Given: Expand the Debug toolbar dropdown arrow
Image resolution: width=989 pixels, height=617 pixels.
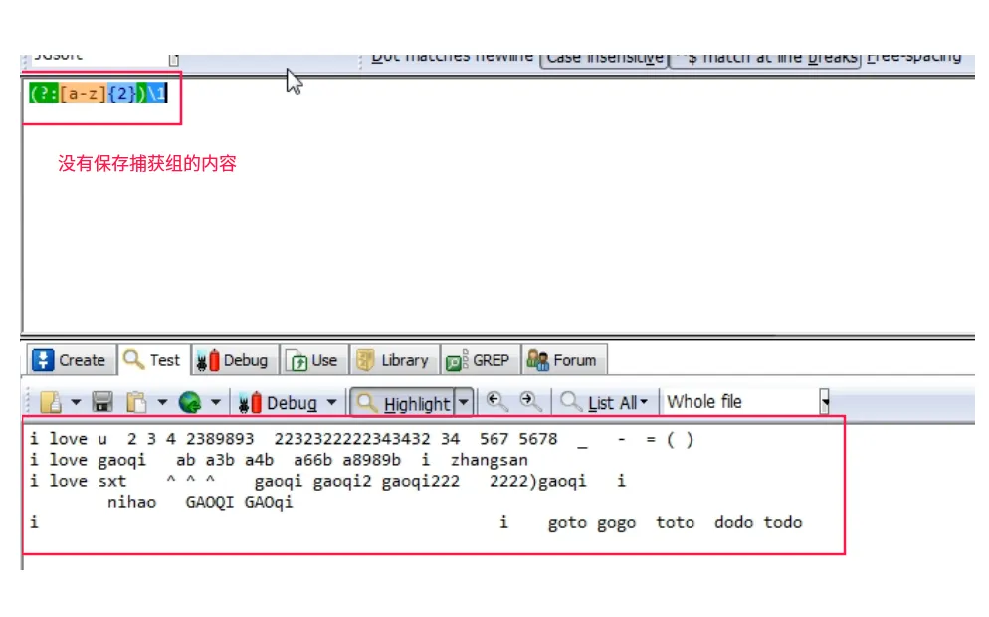Looking at the screenshot, I should click(331, 402).
